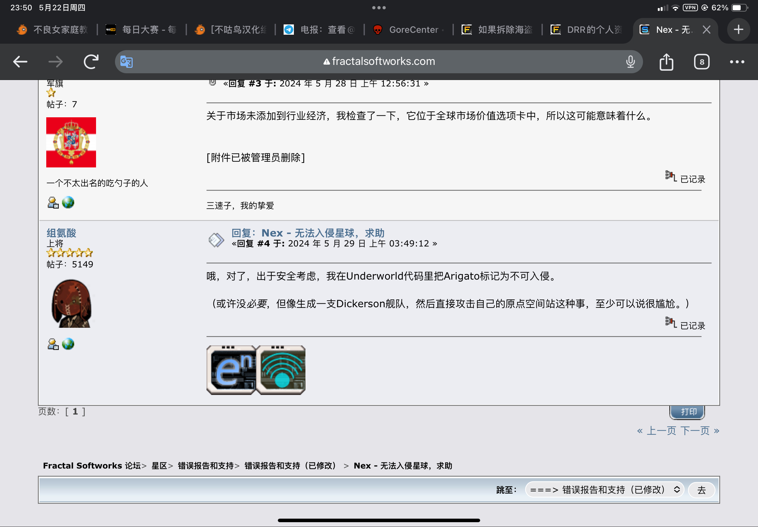
Task: Open 组氨酸's website via the globe icon
Action: [x=68, y=344]
